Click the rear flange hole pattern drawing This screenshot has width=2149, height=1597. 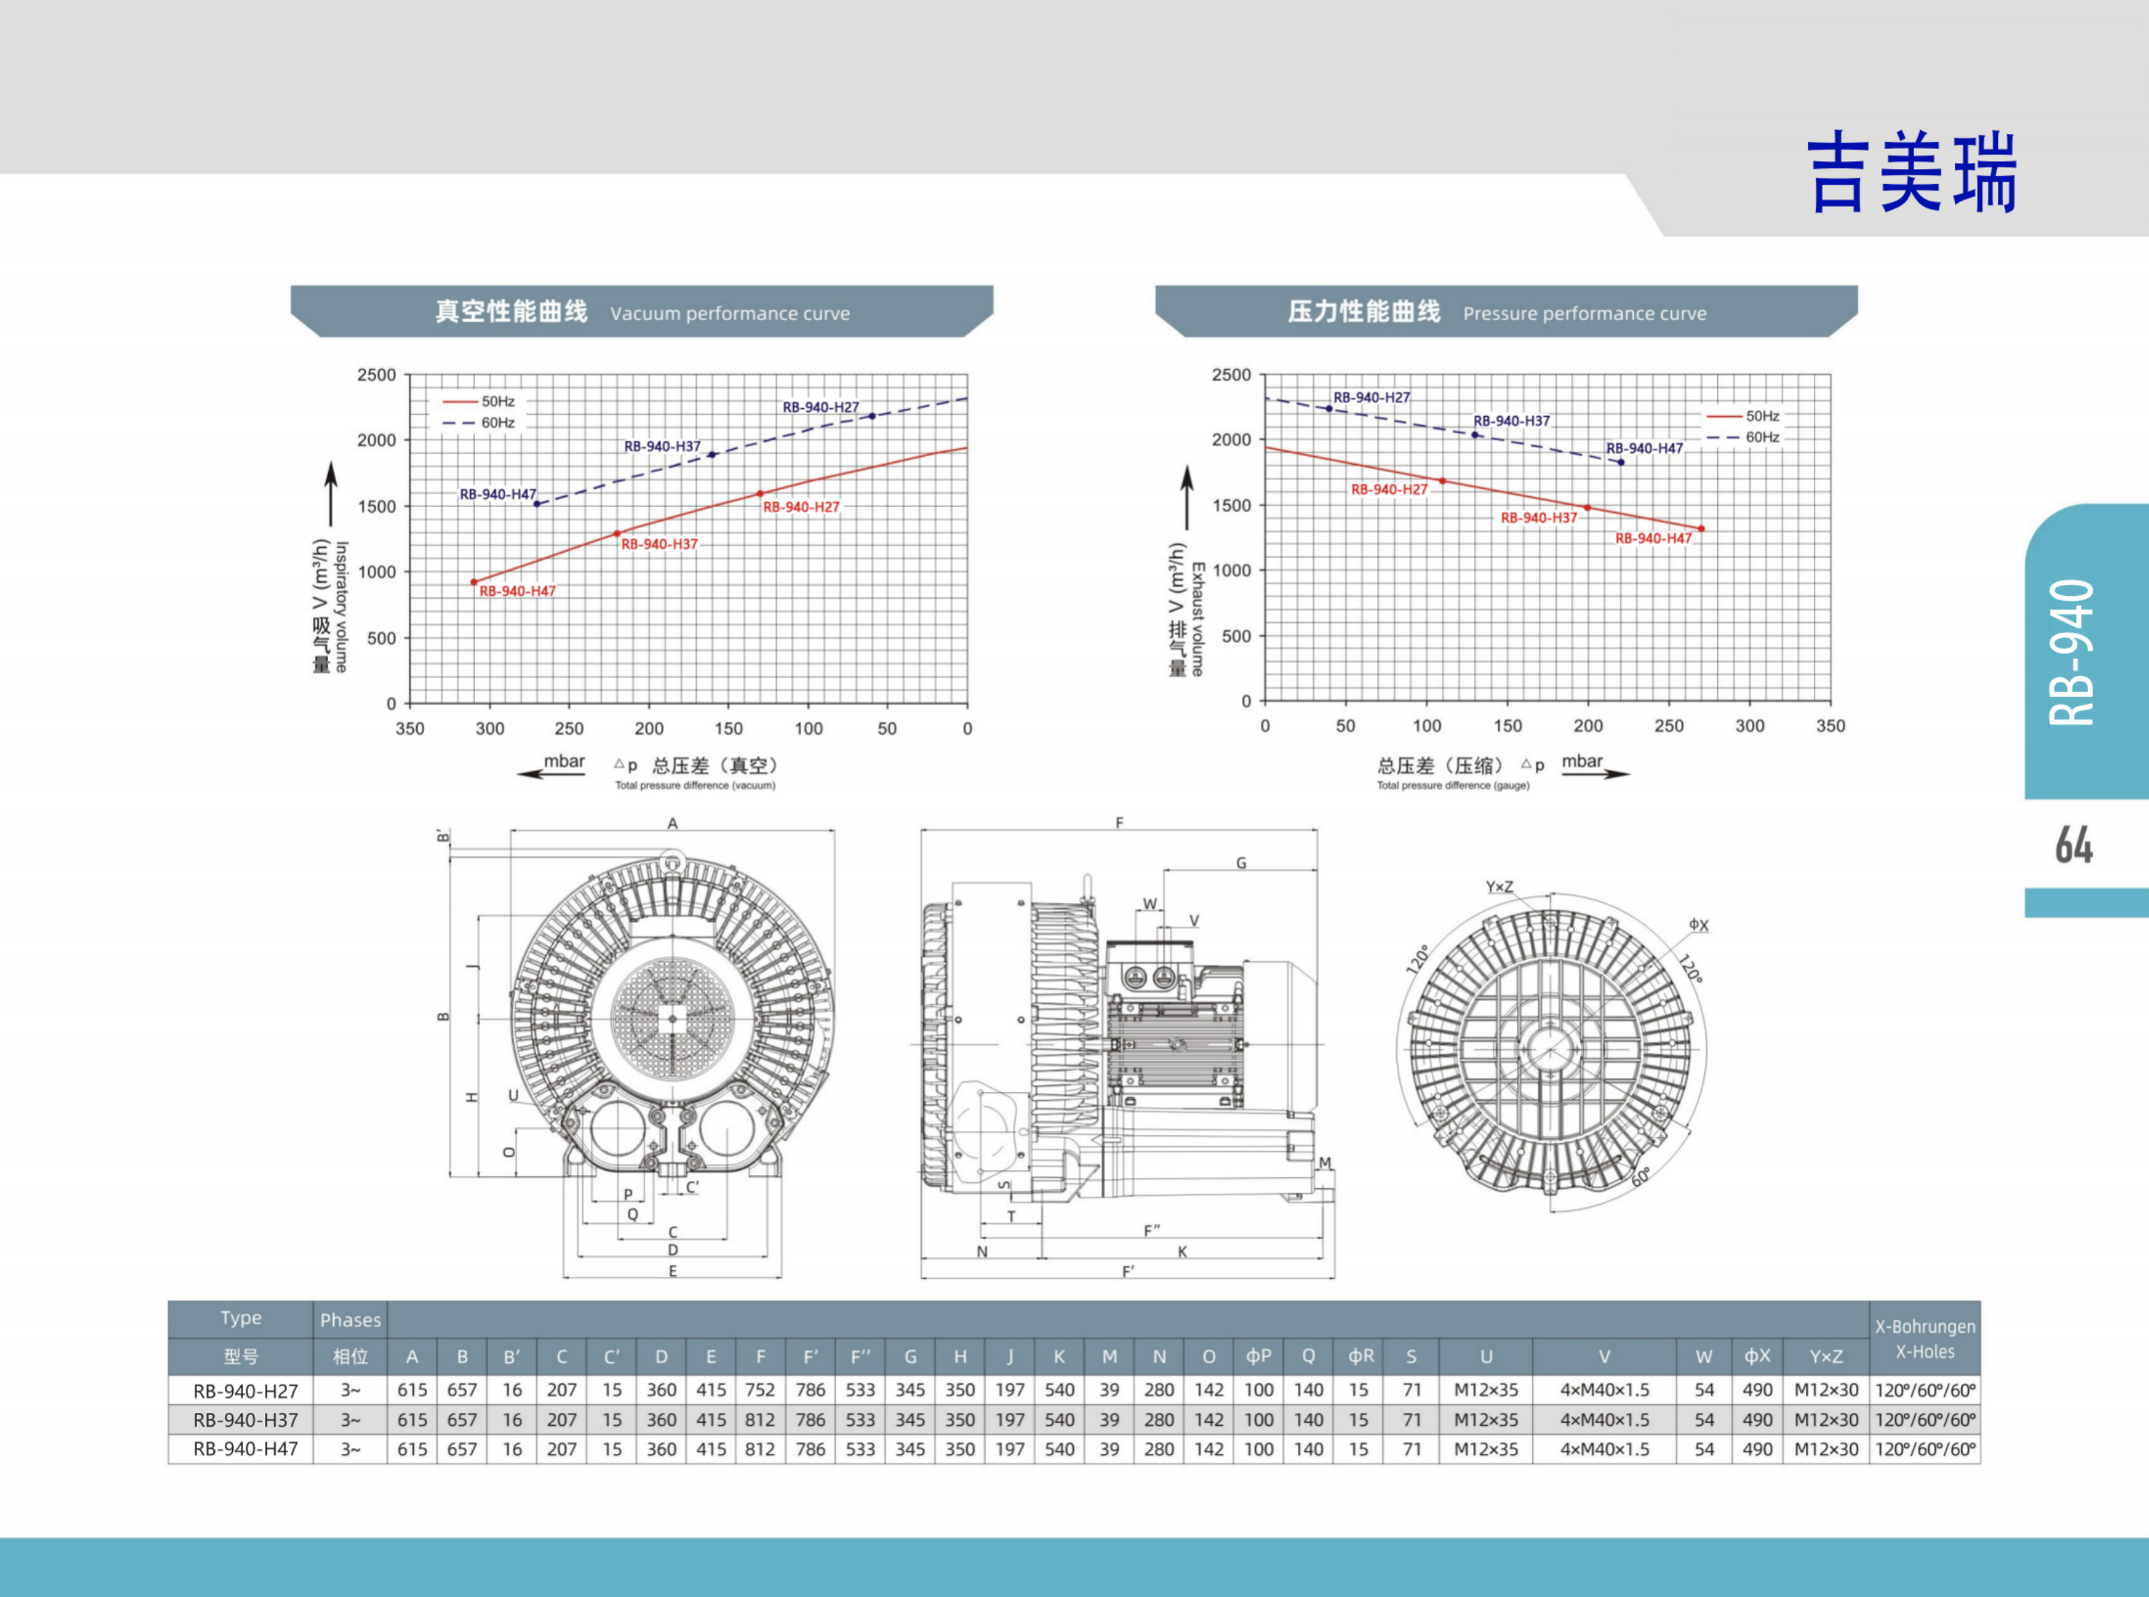[x=1551, y=1051]
